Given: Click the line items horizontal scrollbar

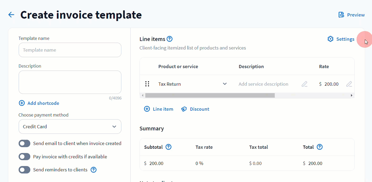Looking at the screenshot, I should [x=210, y=95].
